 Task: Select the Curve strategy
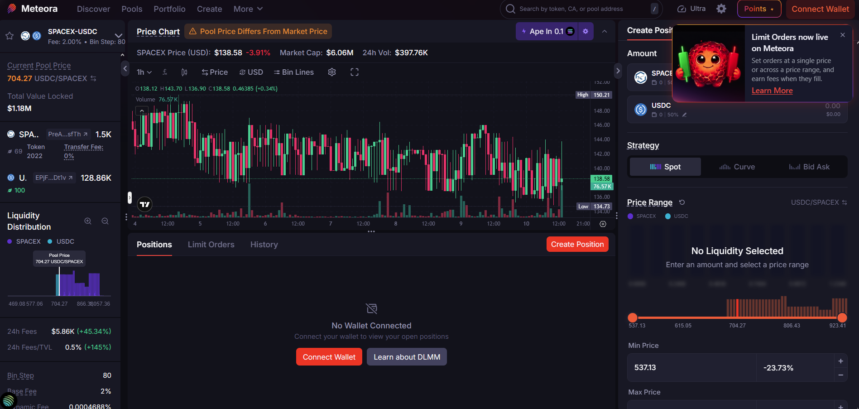(x=737, y=167)
